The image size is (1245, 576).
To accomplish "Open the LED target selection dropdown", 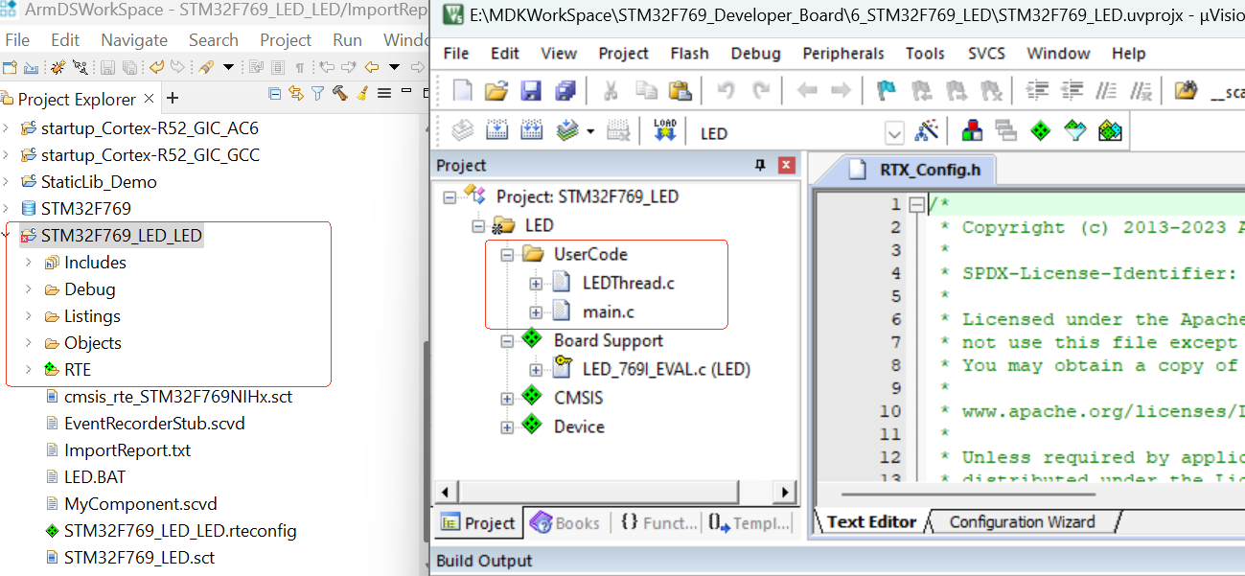I will [894, 133].
